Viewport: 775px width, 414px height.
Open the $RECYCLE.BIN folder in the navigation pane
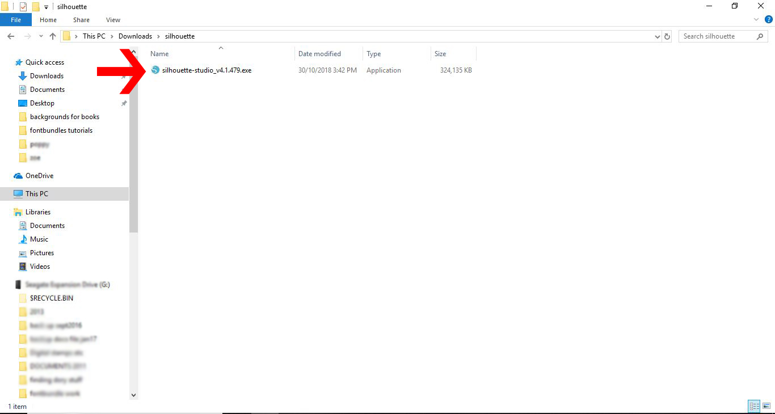click(x=52, y=298)
